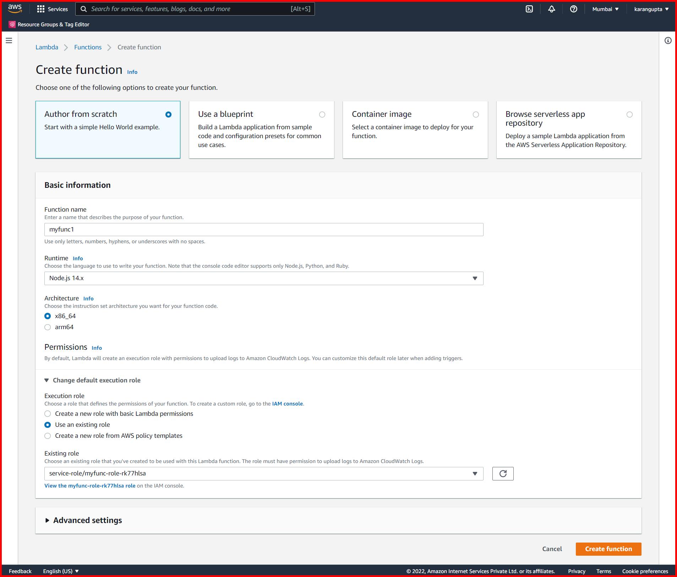677x577 pixels.
Task: Open the IAM console link
Action: [287, 404]
